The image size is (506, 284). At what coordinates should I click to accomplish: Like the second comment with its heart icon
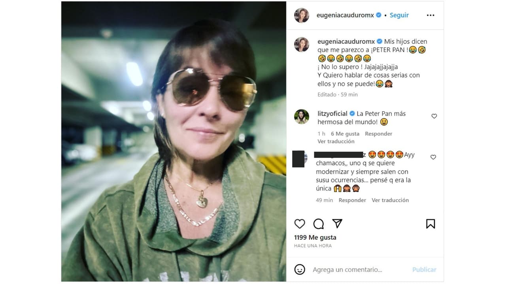point(434,157)
